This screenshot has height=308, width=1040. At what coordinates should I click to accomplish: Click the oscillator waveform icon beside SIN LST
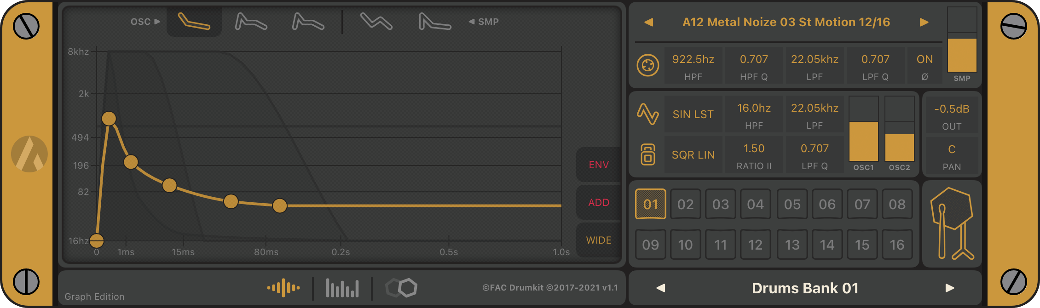coord(648,114)
